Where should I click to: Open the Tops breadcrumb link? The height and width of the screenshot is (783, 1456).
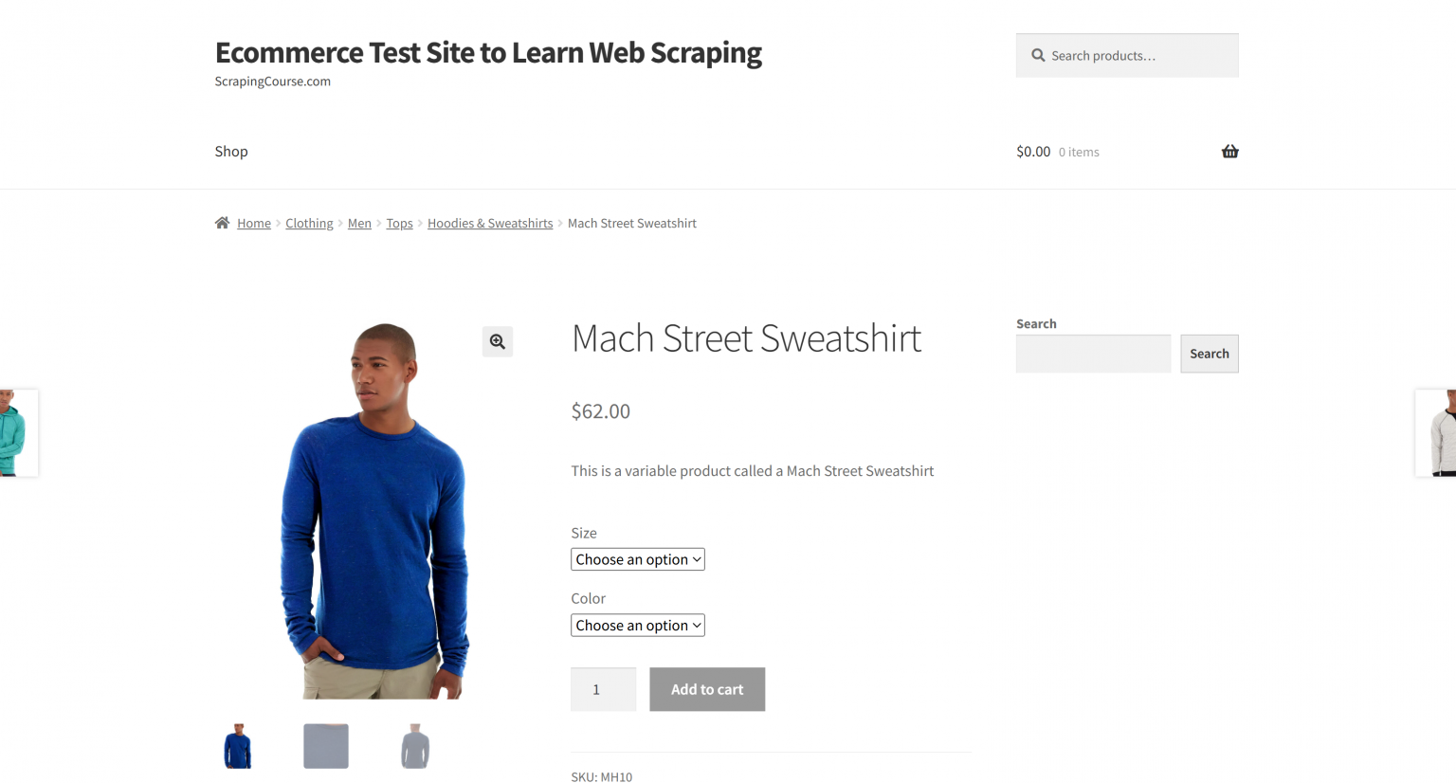click(x=399, y=223)
